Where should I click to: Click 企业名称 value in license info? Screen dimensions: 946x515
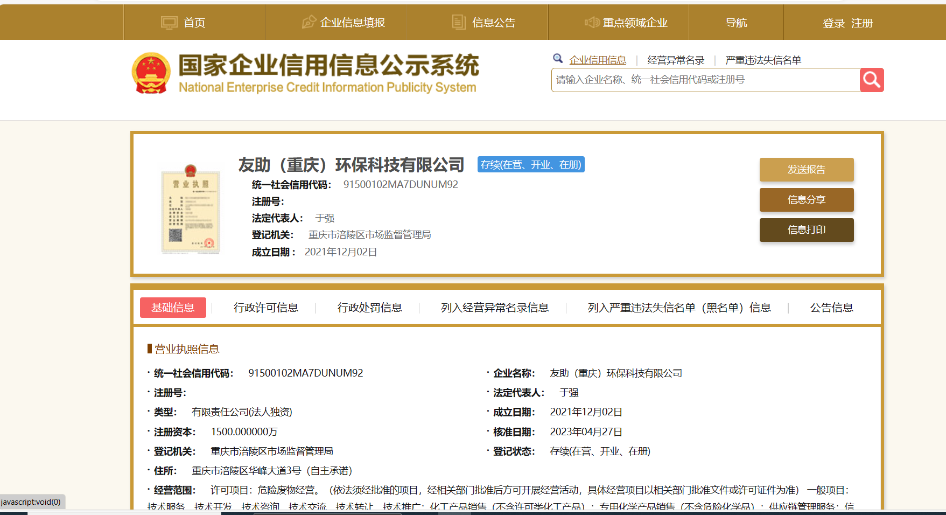[616, 373]
